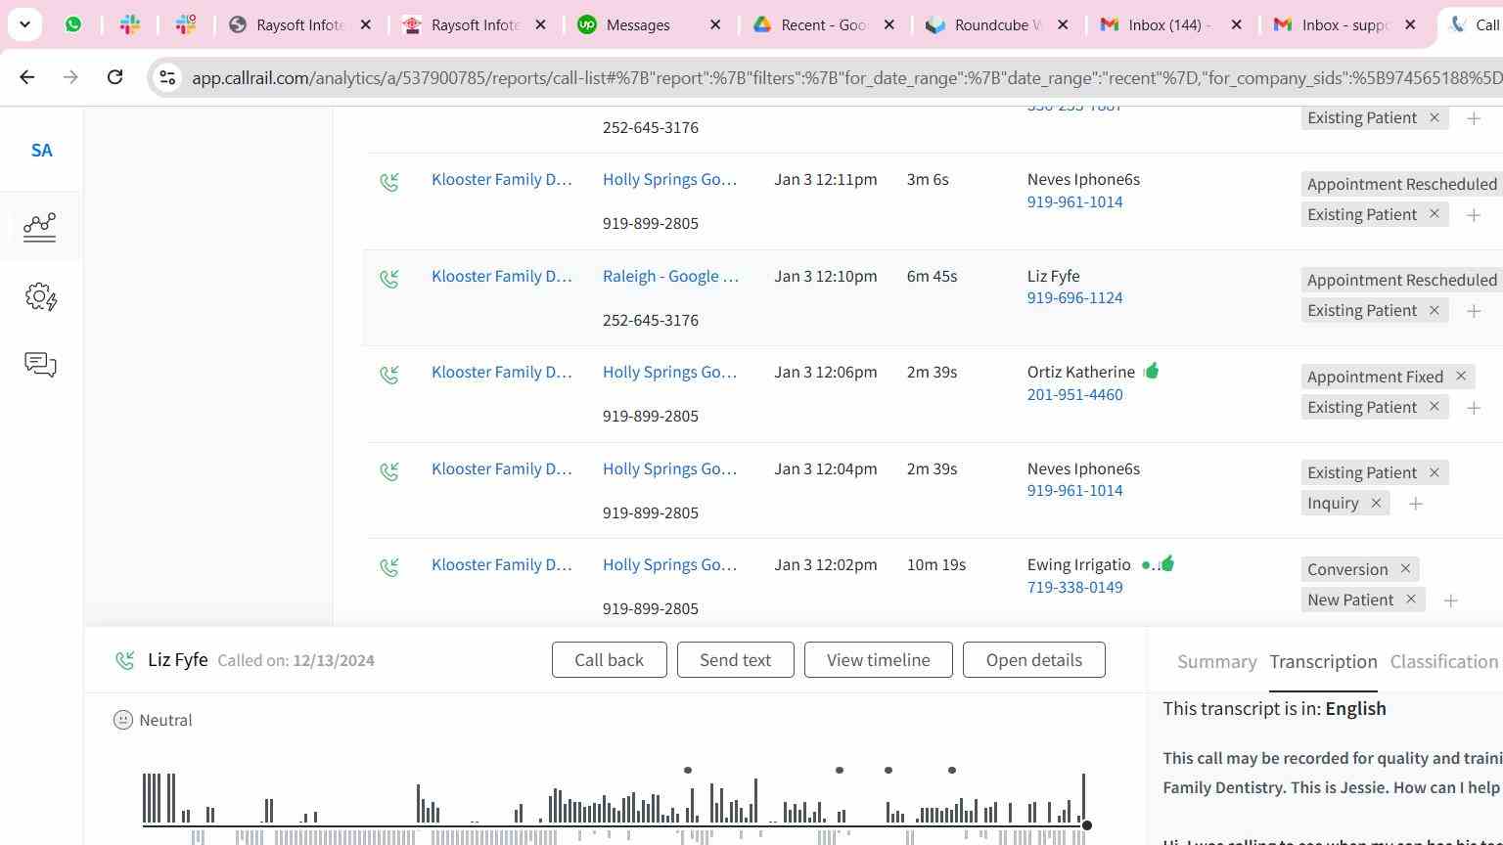Add a tag to the 12:11pm Neves Iphone6s call
The image size is (1503, 845).
[1473, 215]
